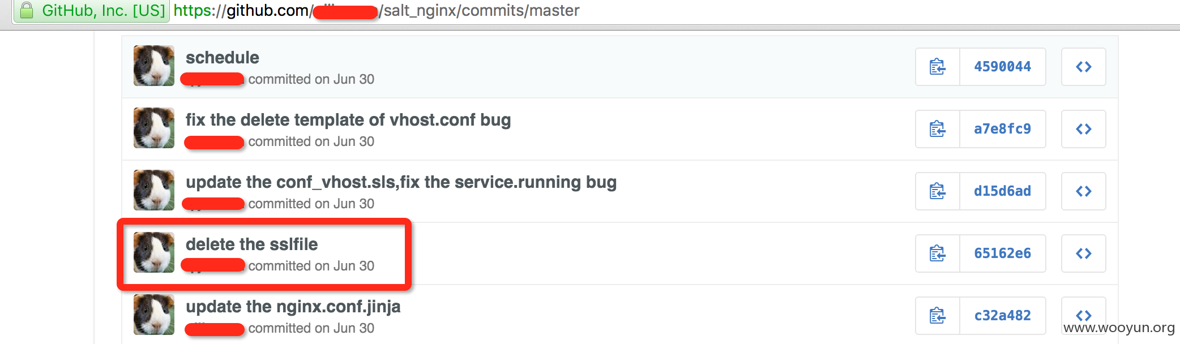Browse repository at commit a7e8fc9
Image resolution: width=1180 pixels, height=344 pixels.
[1083, 129]
